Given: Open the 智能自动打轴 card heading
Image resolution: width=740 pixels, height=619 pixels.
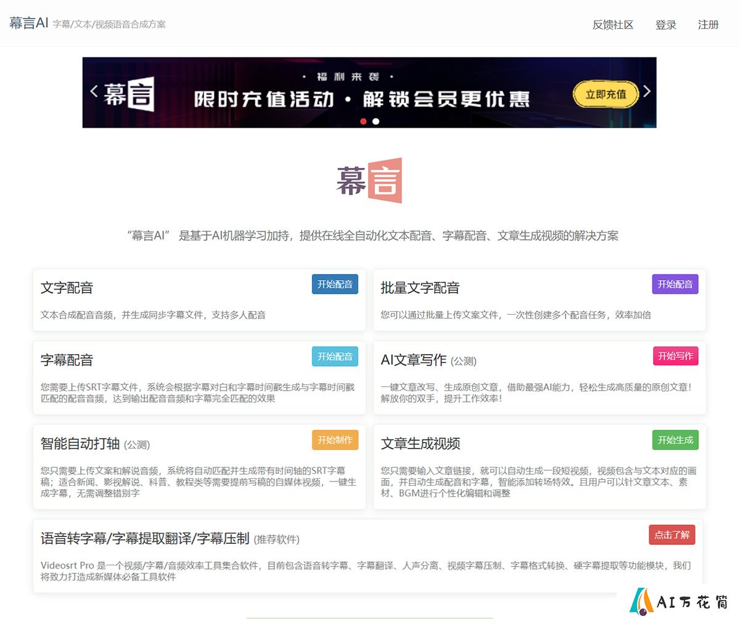Looking at the screenshot, I should [80, 443].
